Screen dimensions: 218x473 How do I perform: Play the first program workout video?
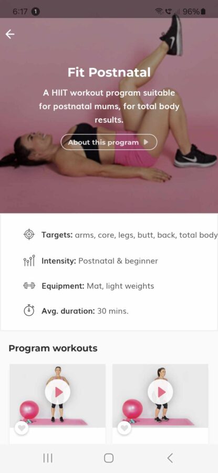click(x=58, y=392)
